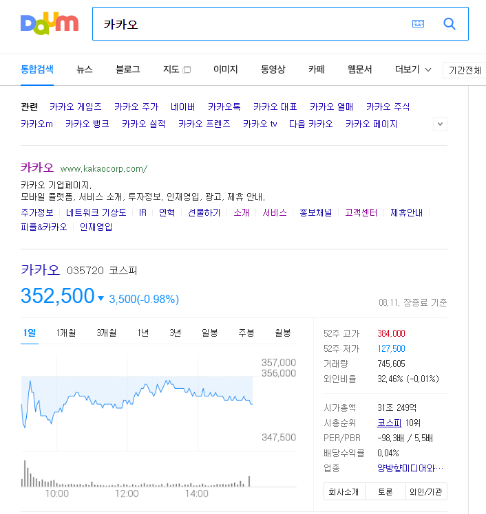
Task: Click related search 카카오 주가
Action: point(136,107)
